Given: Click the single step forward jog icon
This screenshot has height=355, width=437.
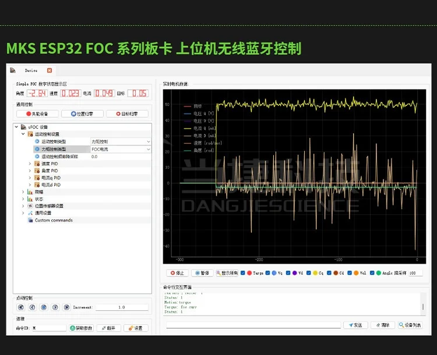Looking at the screenshot, I should click(x=55, y=307).
